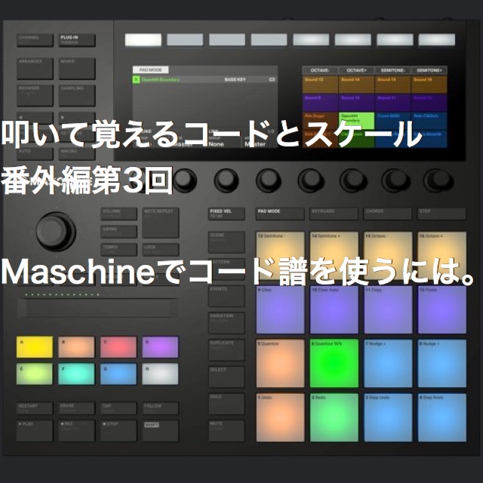Screen dimensions: 483x483
Task: Open the PLUG-IN view button
Action: click(77, 40)
